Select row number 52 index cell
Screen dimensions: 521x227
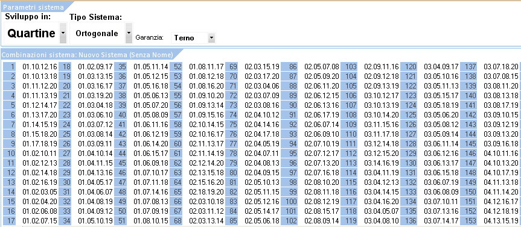(x=176, y=67)
